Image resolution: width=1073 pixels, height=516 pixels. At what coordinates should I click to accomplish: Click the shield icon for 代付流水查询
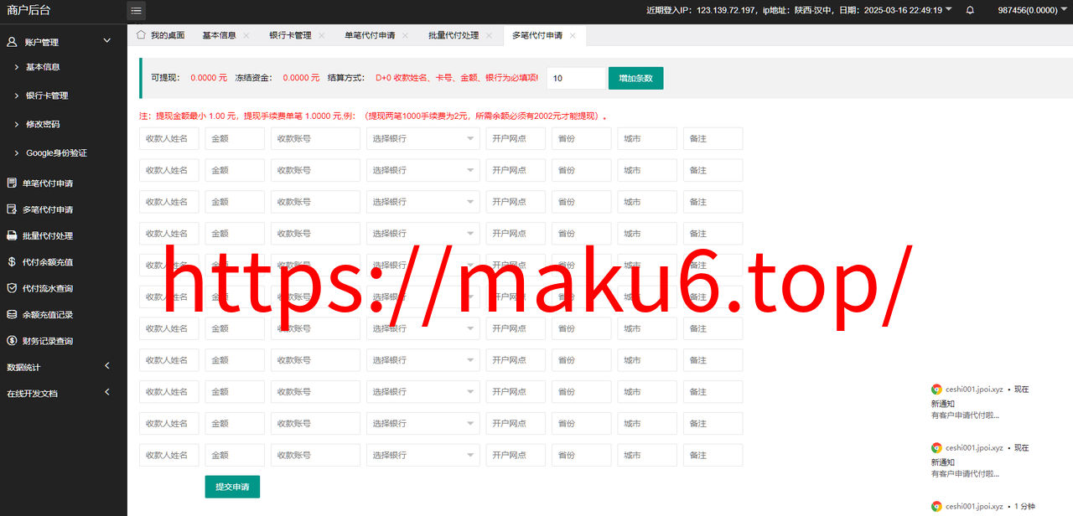(12, 288)
